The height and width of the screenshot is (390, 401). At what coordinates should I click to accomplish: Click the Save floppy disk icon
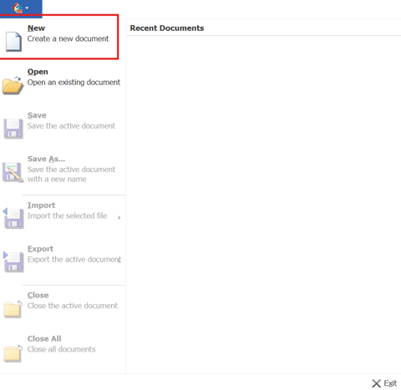[13, 129]
